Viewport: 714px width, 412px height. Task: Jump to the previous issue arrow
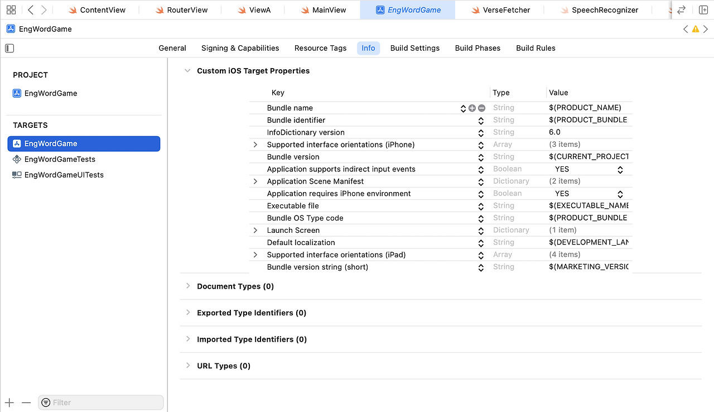(x=686, y=29)
